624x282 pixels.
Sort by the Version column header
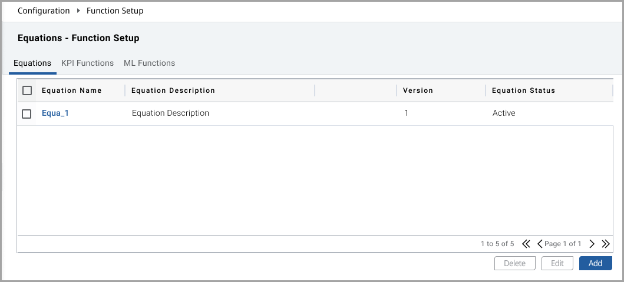click(418, 90)
